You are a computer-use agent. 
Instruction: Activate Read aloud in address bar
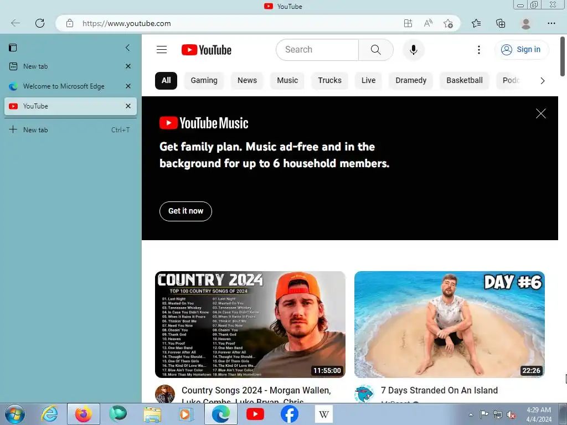point(428,23)
